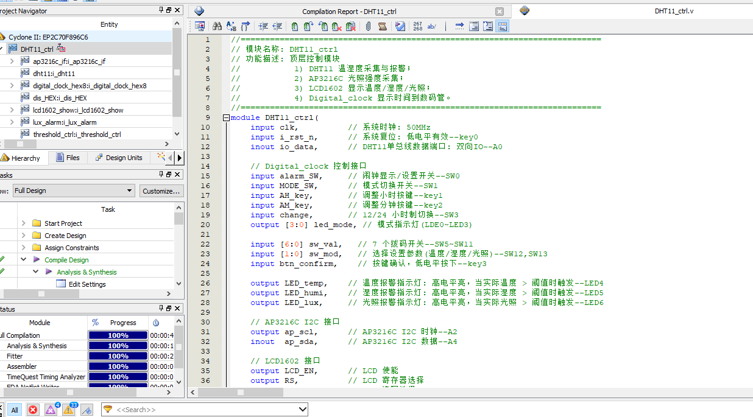Collapse the module DHT11_ctrl code fold
The image size is (753, 417).
[226, 117]
